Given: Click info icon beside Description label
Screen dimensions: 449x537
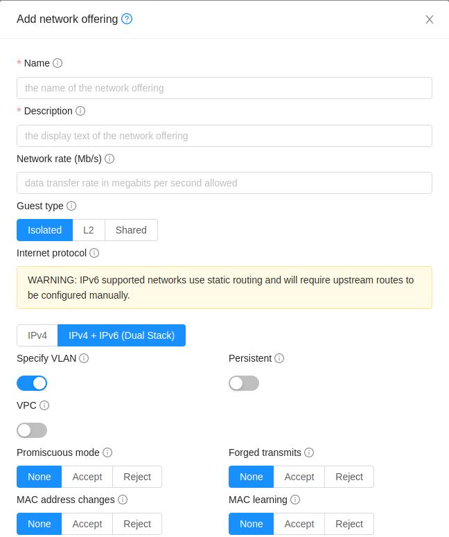Looking at the screenshot, I should click(80, 111).
